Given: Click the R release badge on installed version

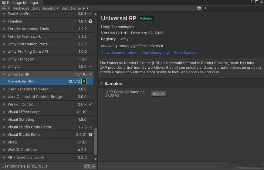Looking at the screenshot, I should tap(84, 82).
